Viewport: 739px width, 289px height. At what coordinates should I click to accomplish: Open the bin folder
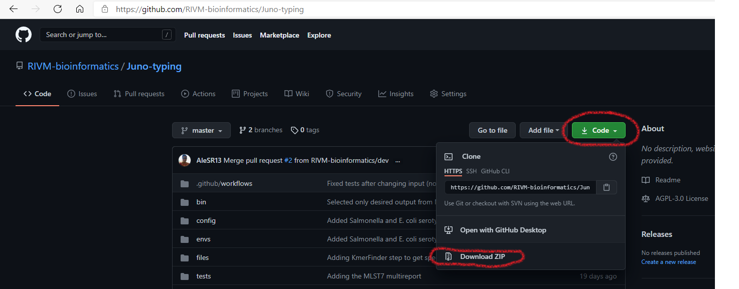pos(201,202)
